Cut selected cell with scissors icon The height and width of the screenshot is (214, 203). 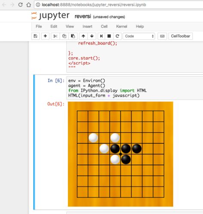(x=55, y=36)
